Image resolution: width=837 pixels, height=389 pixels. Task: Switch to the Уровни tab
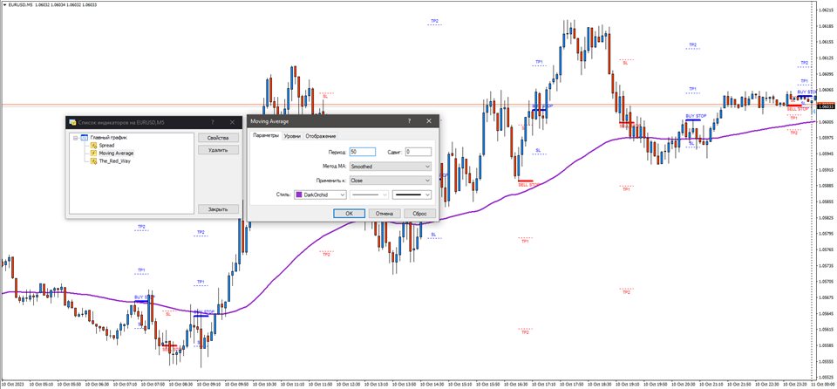pyautogui.click(x=292, y=136)
